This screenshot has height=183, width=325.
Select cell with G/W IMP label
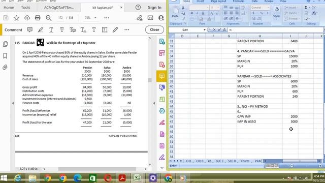259,116
